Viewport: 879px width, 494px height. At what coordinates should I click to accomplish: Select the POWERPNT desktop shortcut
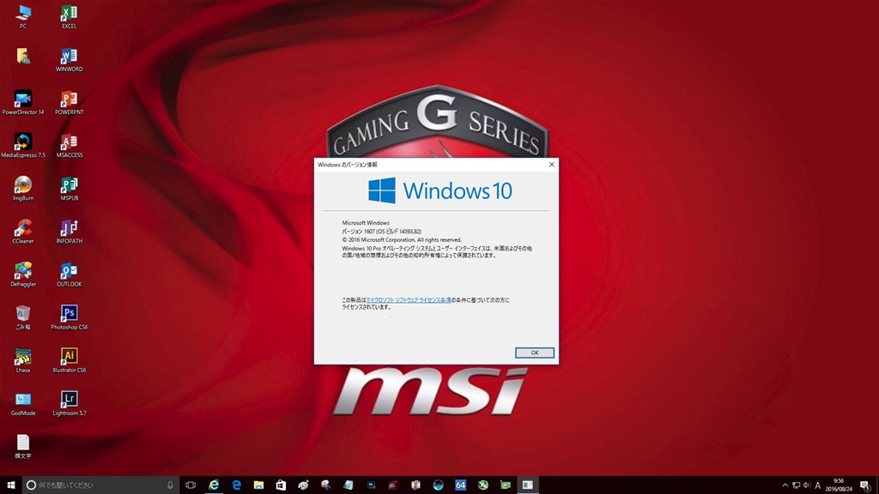(x=69, y=103)
